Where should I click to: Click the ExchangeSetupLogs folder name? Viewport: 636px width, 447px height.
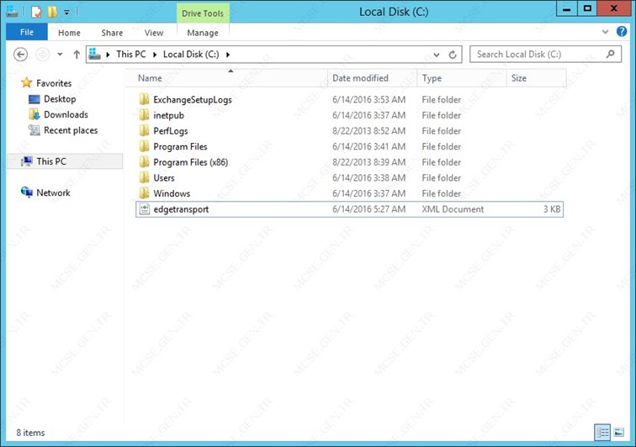(193, 100)
